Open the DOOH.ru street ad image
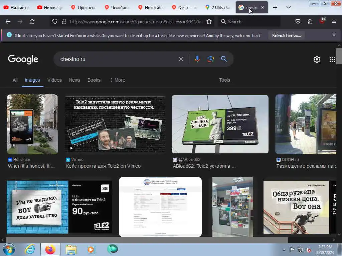The width and height of the screenshot is (342, 256). tap(306, 124)
